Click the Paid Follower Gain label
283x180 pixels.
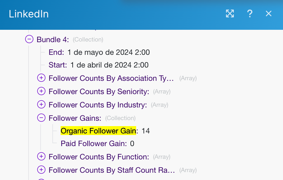(94, 144)
